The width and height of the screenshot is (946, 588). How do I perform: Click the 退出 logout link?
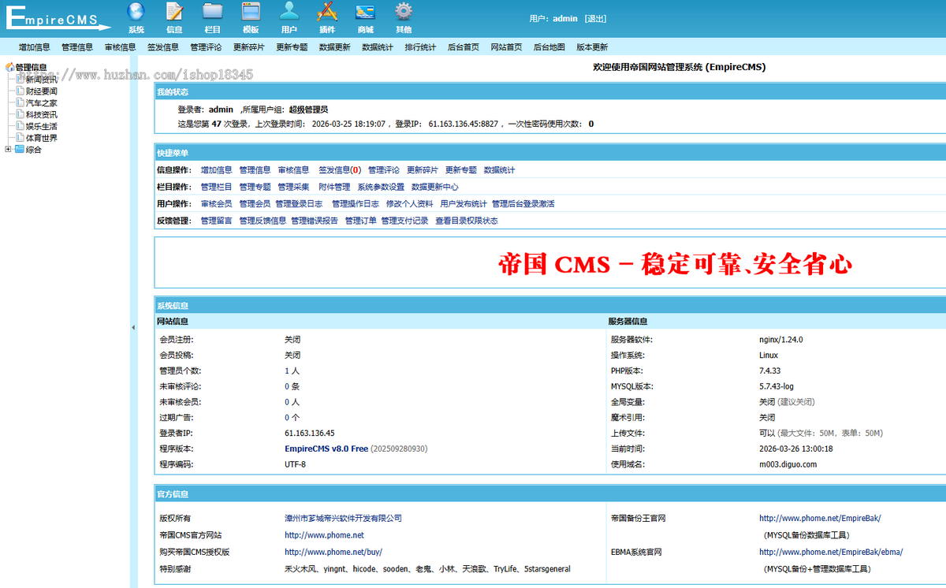coord(595,18)
